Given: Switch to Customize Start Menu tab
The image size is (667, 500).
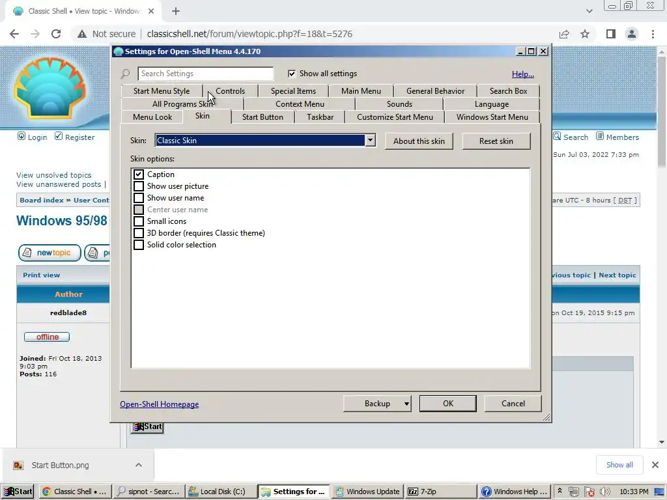Looking at the screenshot, I should click(395, 117).
